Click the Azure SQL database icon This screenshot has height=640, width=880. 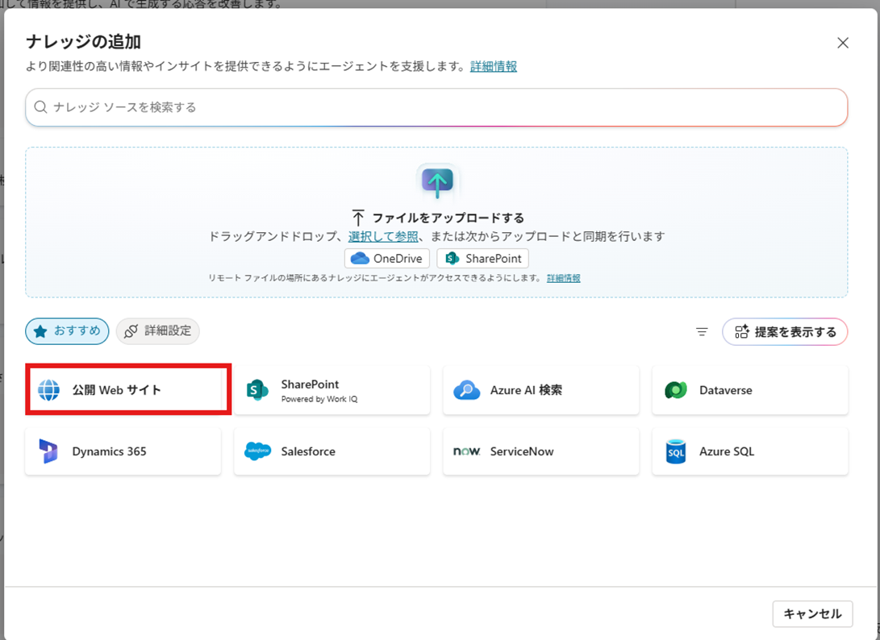pyautogui.click(x=676, y=451)
